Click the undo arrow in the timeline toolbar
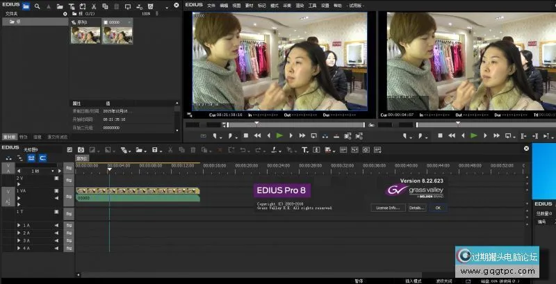Screen dimensions: 556x284 click(243, 149)
